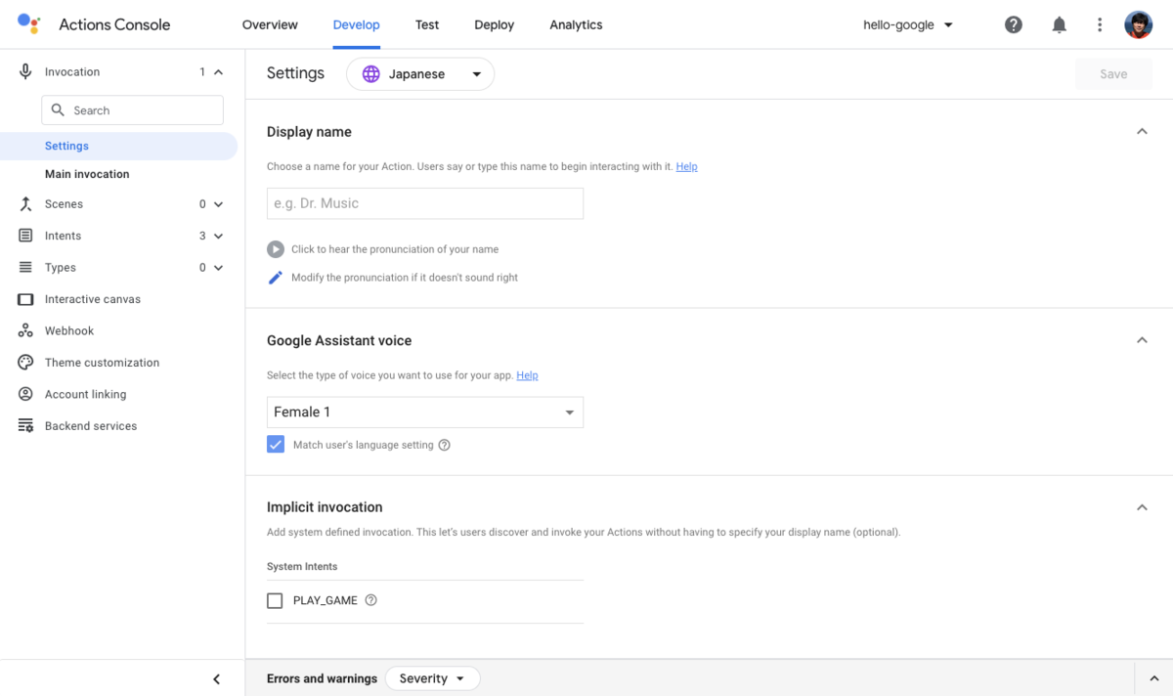Open the help question mark icon

[1014, 24]
